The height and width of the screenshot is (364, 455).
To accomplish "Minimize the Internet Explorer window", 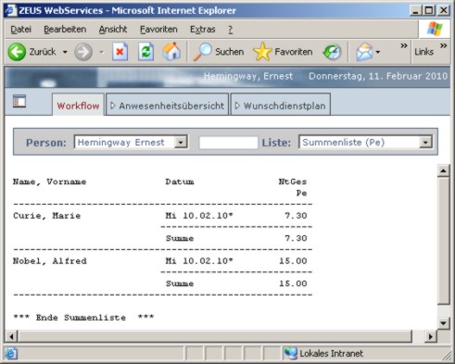I will point(416,10).
